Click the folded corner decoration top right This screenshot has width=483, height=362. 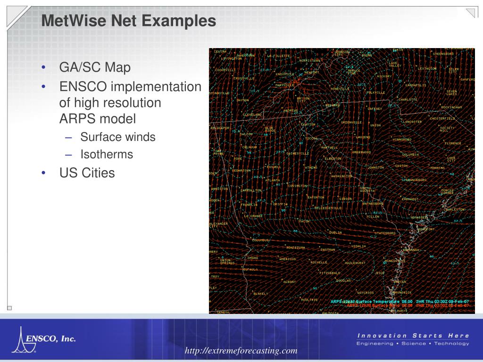tap(471, 13)
